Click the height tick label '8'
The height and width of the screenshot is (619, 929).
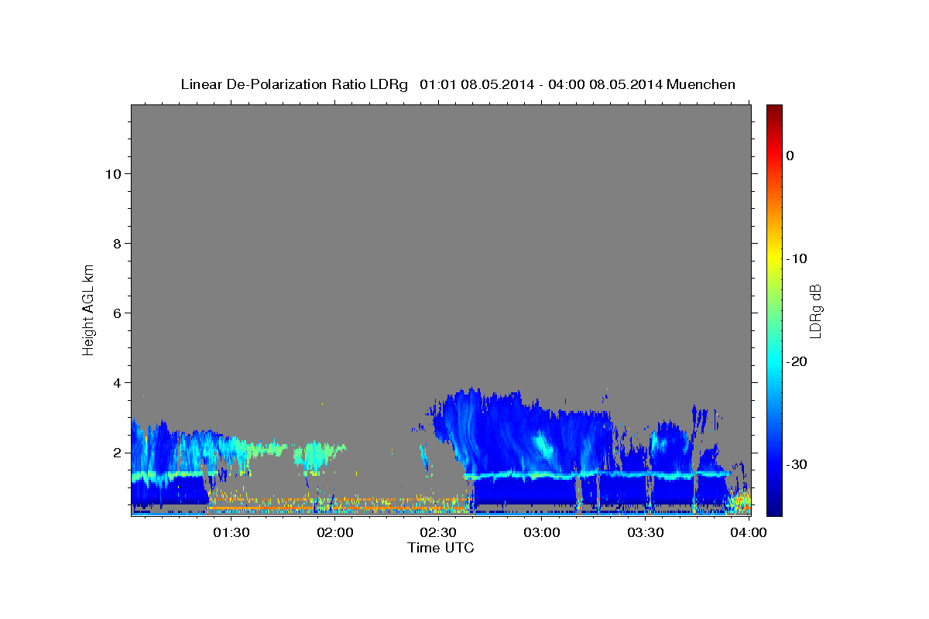(x=118, y=243)
